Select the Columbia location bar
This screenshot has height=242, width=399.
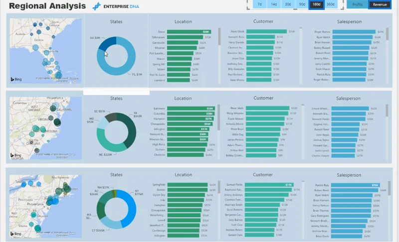(191, 114)
